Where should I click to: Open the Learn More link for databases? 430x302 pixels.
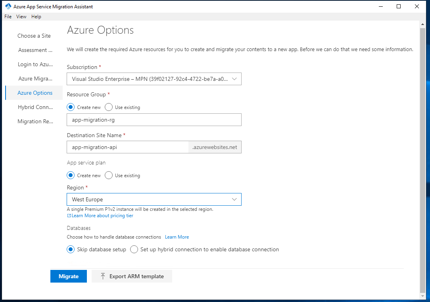[x=177, y=237]
